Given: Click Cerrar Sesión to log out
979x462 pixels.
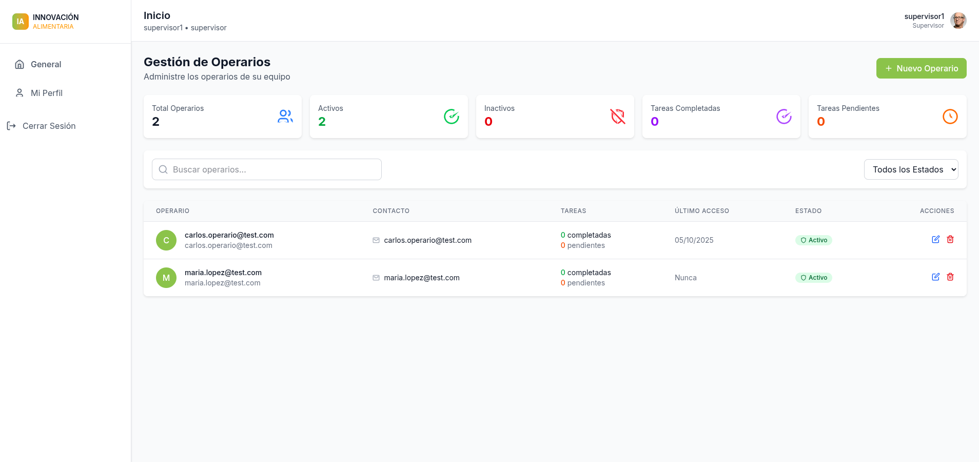Looking at the screenshot, I should click(x=49, y=126).
